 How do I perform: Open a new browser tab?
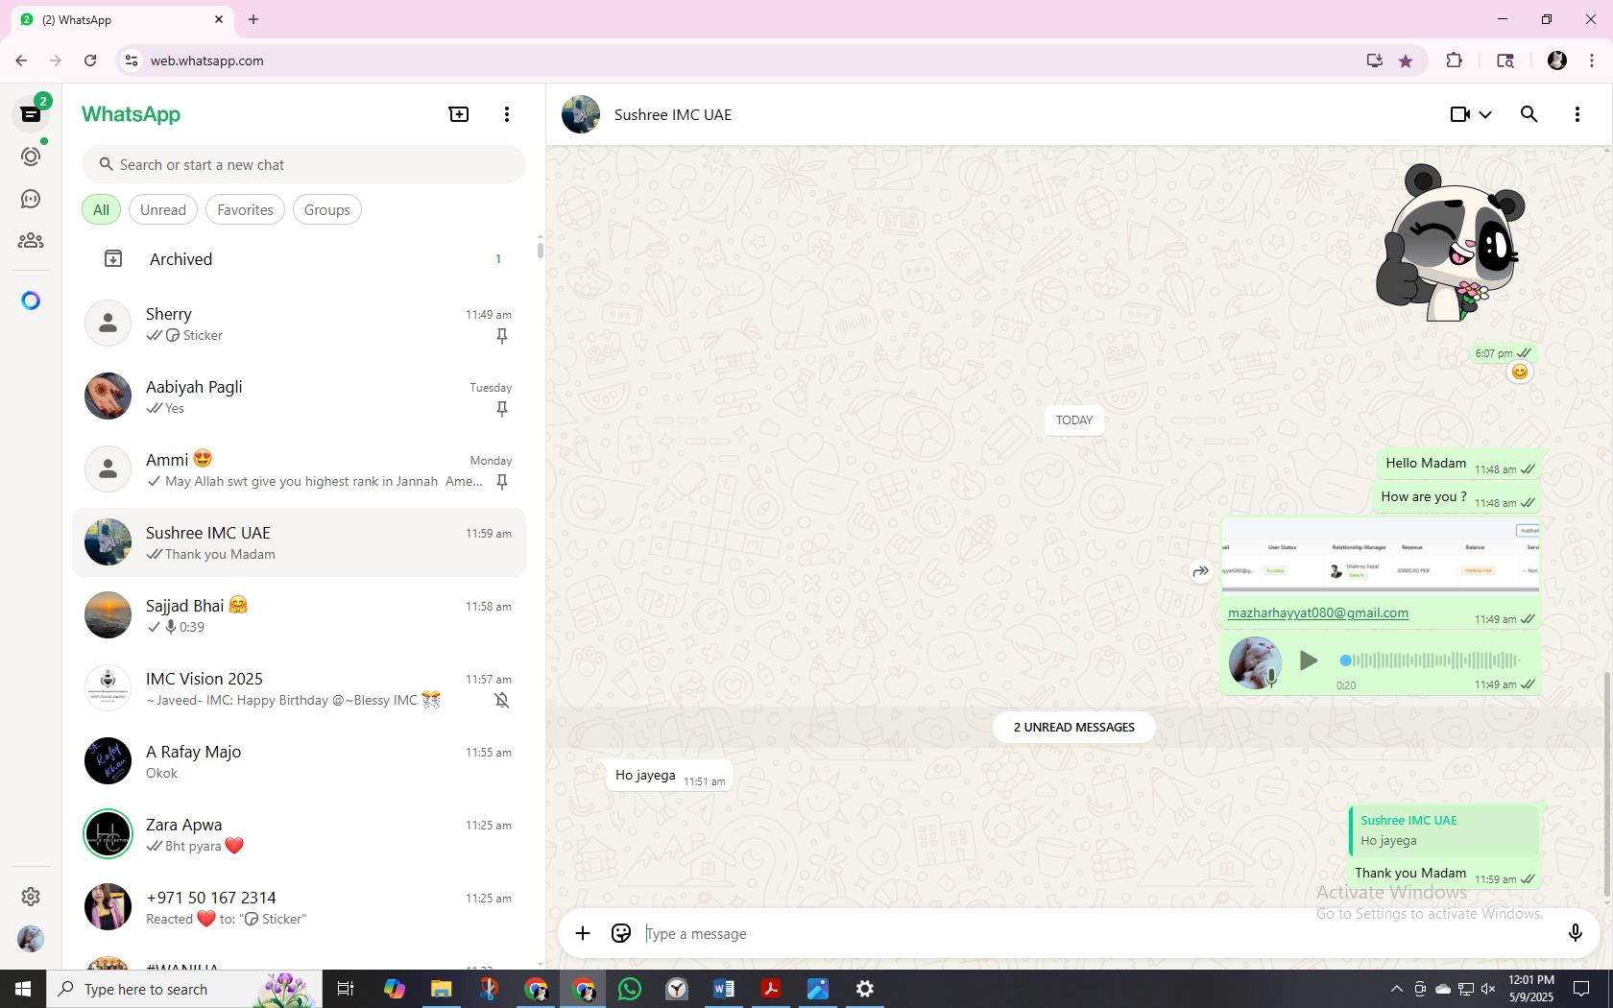tap(253, 19)
